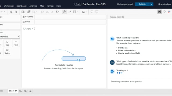
Task: Open the Dashboard menu
Action: coord(21,6)
